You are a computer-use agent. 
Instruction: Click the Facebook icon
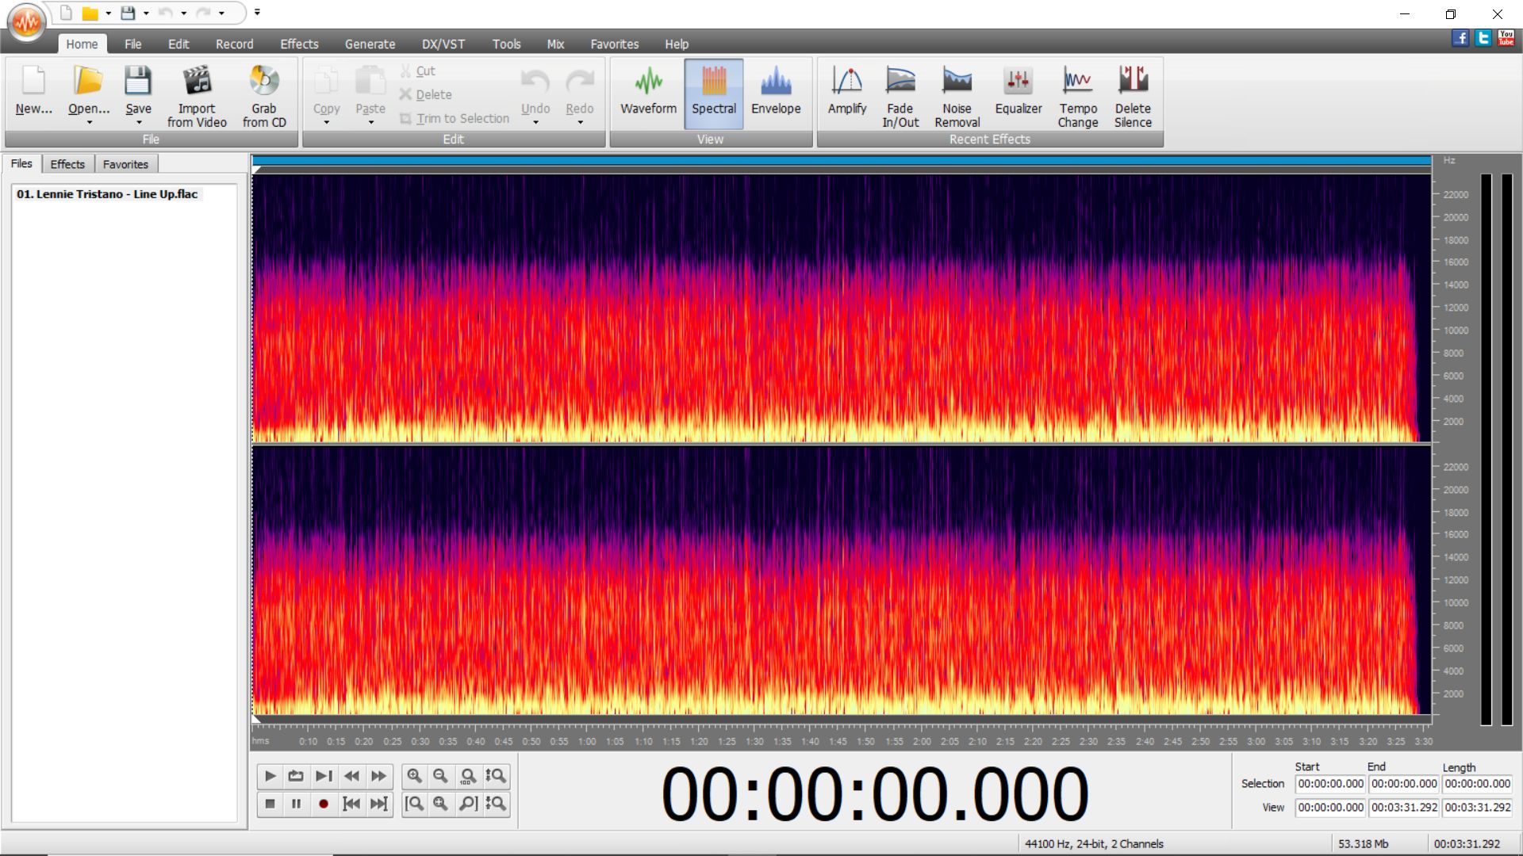click(x=1460, y=38)
